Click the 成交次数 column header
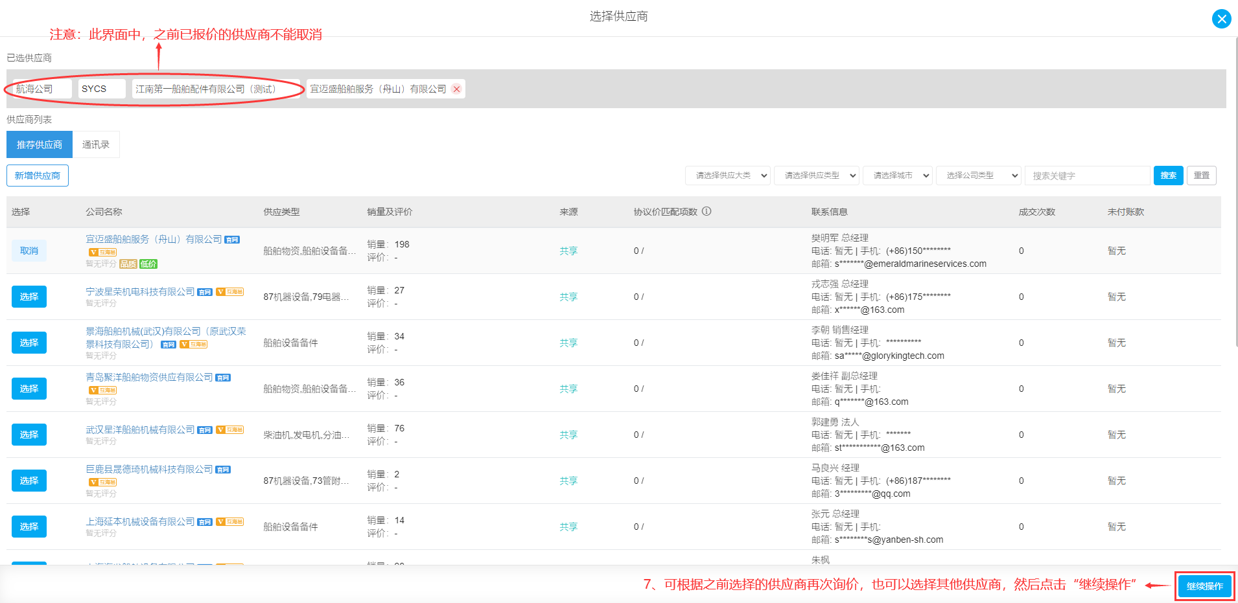Screen dimensions: 1238x603 pyautogui.click(x=1037, y=212)
